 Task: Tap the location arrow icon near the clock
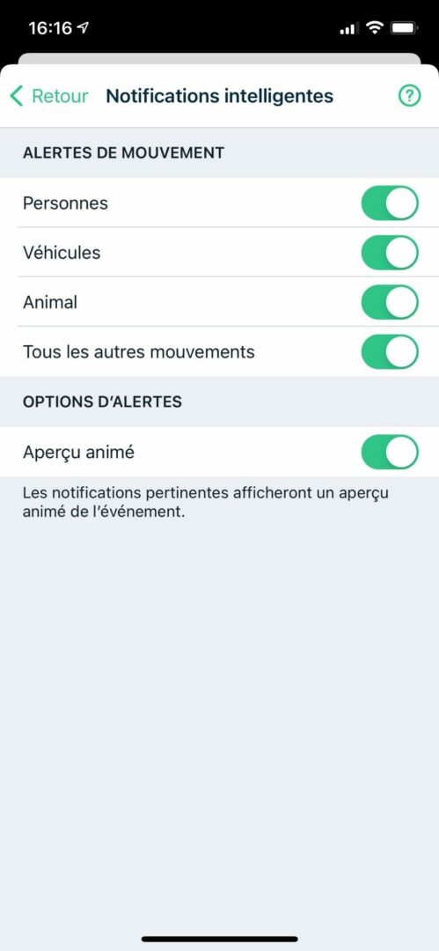pos(83,27)
